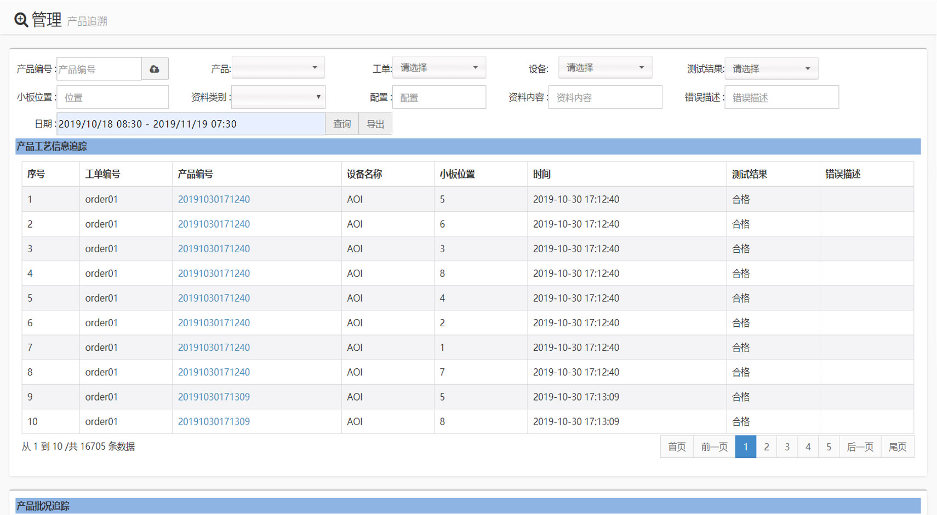The height and width of the screenshot is (515, 937).
Task: Focus the 产品编号 input field
Action: (x=99, y=69)
